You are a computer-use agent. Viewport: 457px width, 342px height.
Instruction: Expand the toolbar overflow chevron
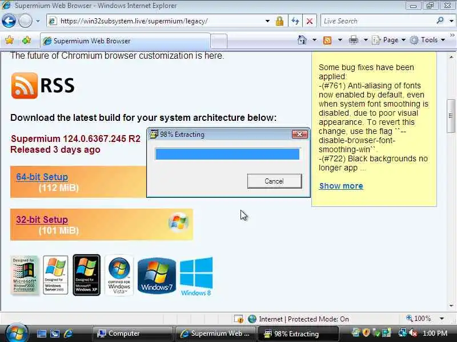click(452, 35)
